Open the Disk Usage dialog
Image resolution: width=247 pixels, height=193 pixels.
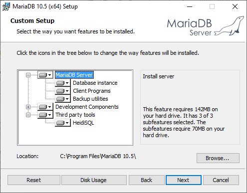(94, 180)
